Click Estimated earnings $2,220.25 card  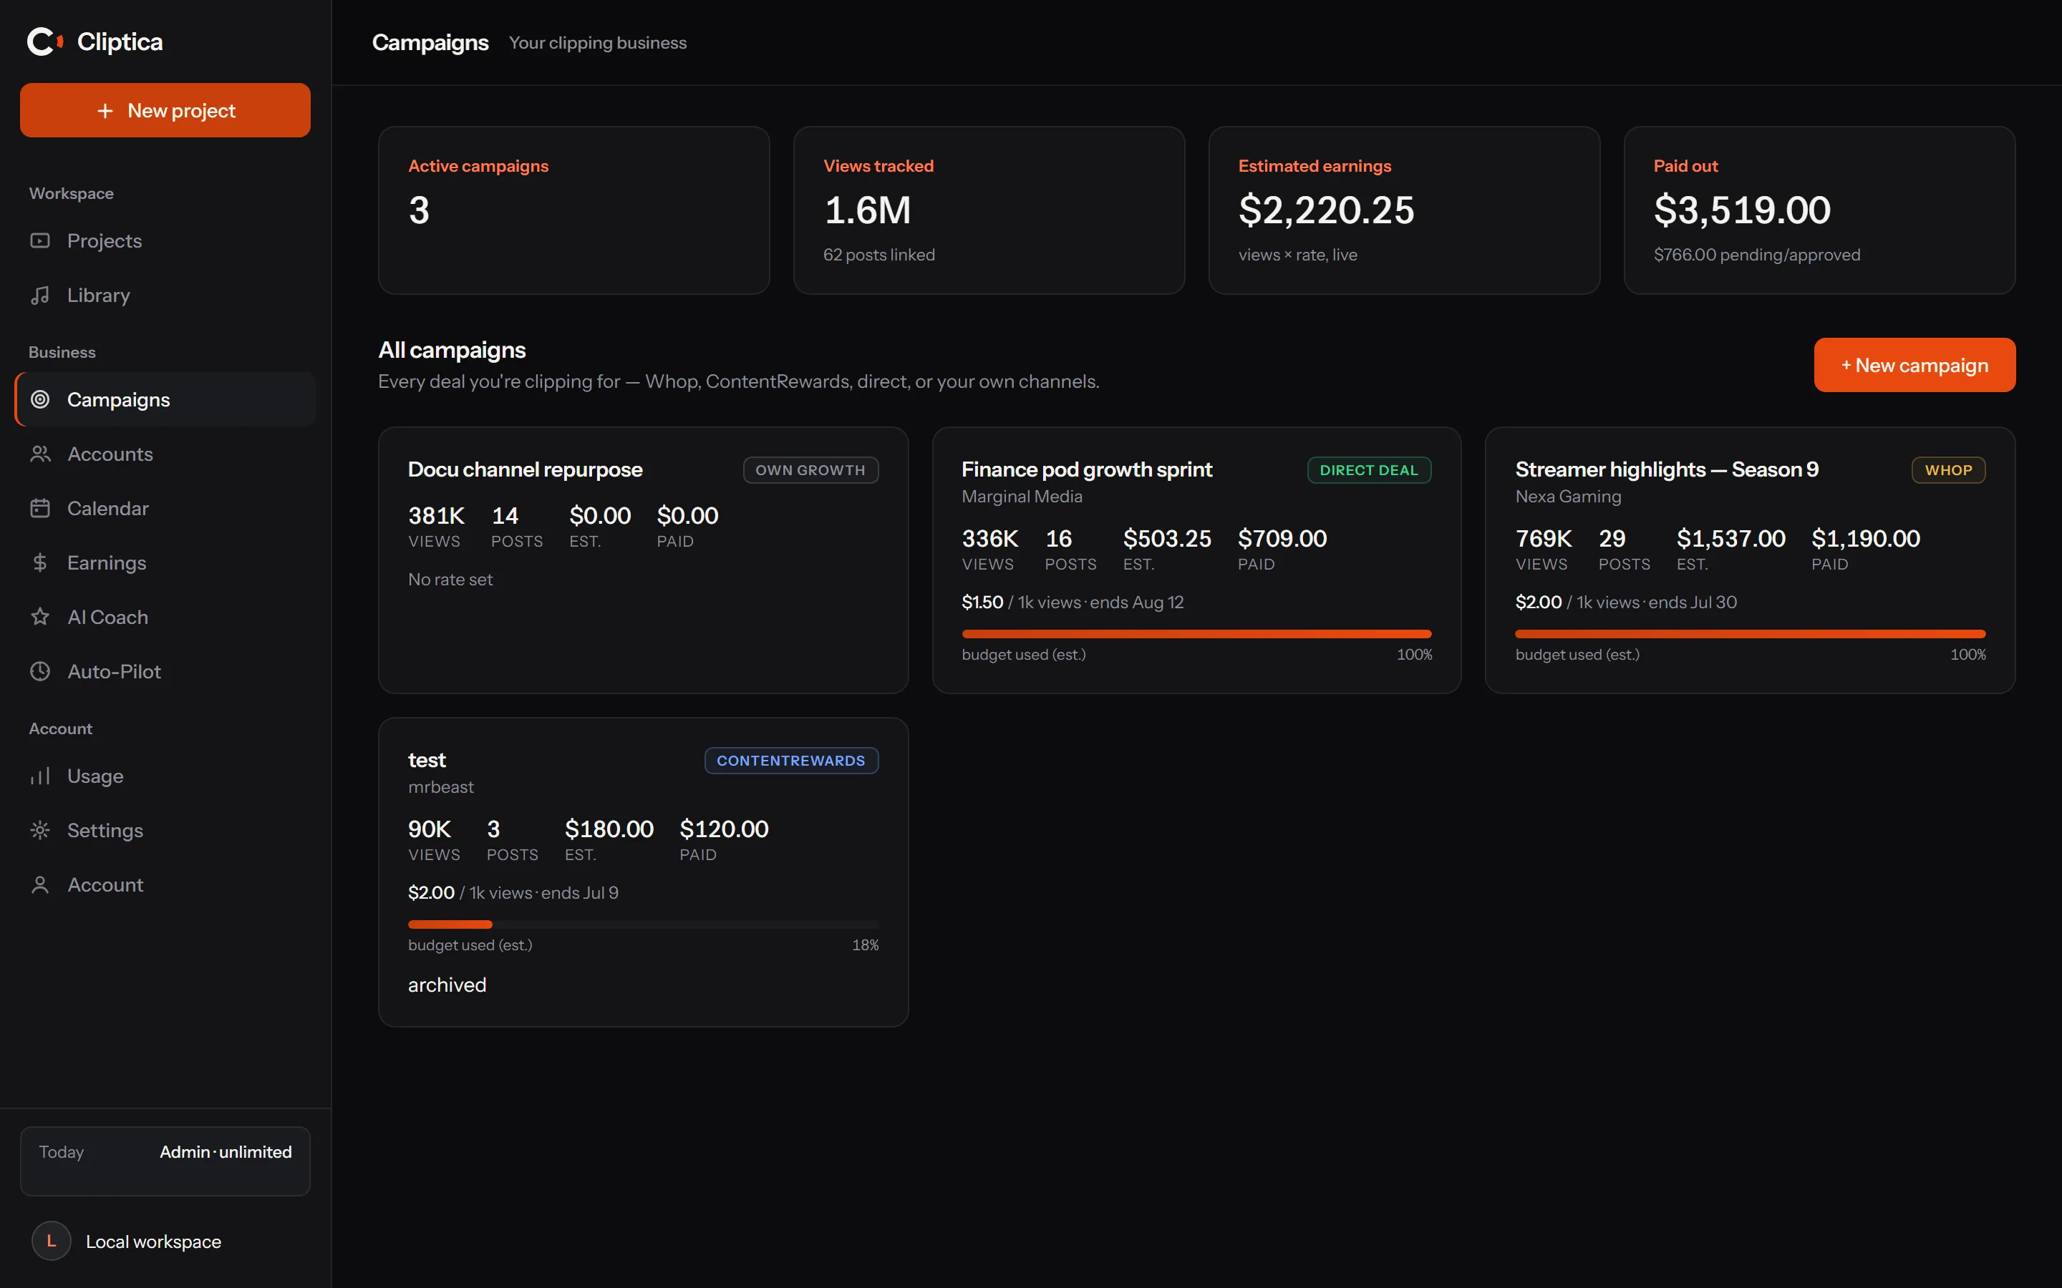point(1404,210)
